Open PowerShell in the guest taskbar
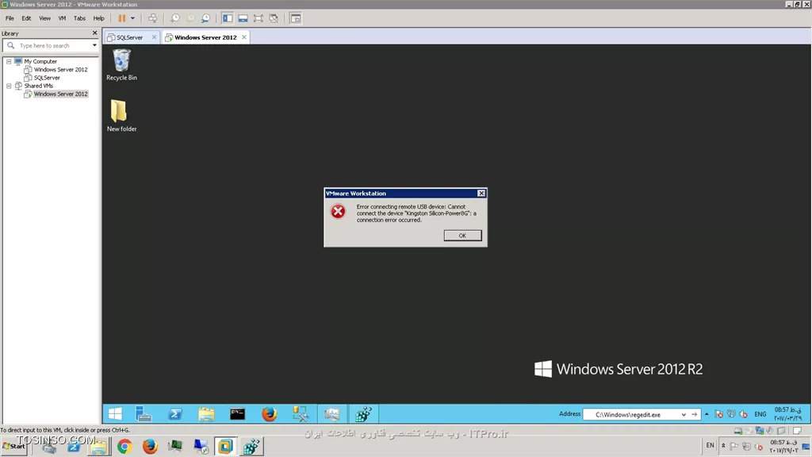Image resolution: width=812 pixels, height=457 pixels. (x=175, y=413)
